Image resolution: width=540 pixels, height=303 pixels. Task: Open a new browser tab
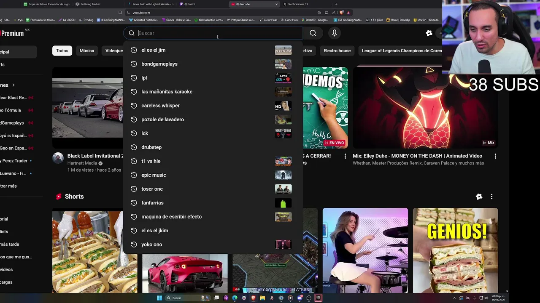[336, 4]
